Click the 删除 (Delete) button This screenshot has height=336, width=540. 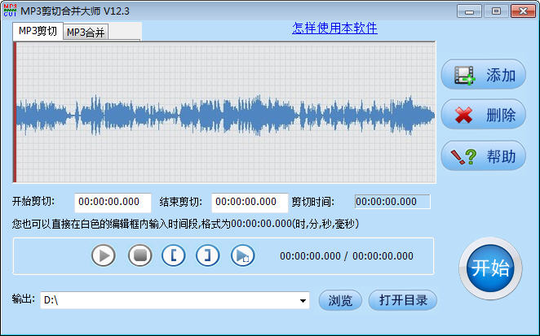484,115
